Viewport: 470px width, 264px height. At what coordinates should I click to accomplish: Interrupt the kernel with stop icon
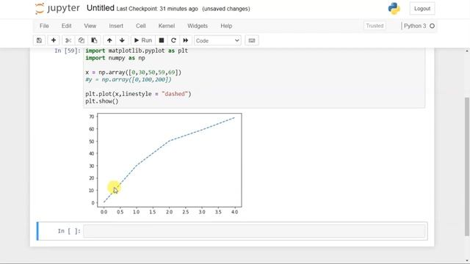(162, 40)
